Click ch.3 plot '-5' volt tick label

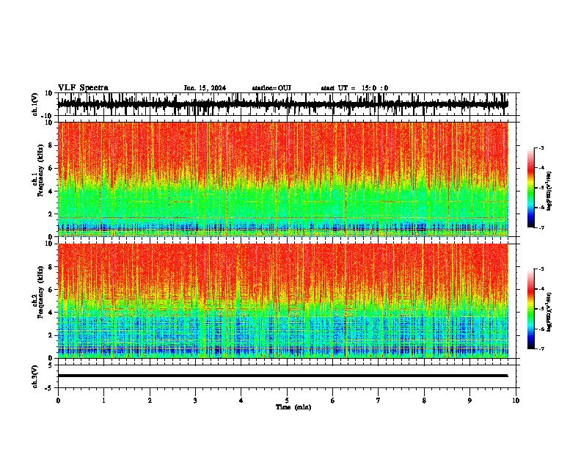[49, 388]
